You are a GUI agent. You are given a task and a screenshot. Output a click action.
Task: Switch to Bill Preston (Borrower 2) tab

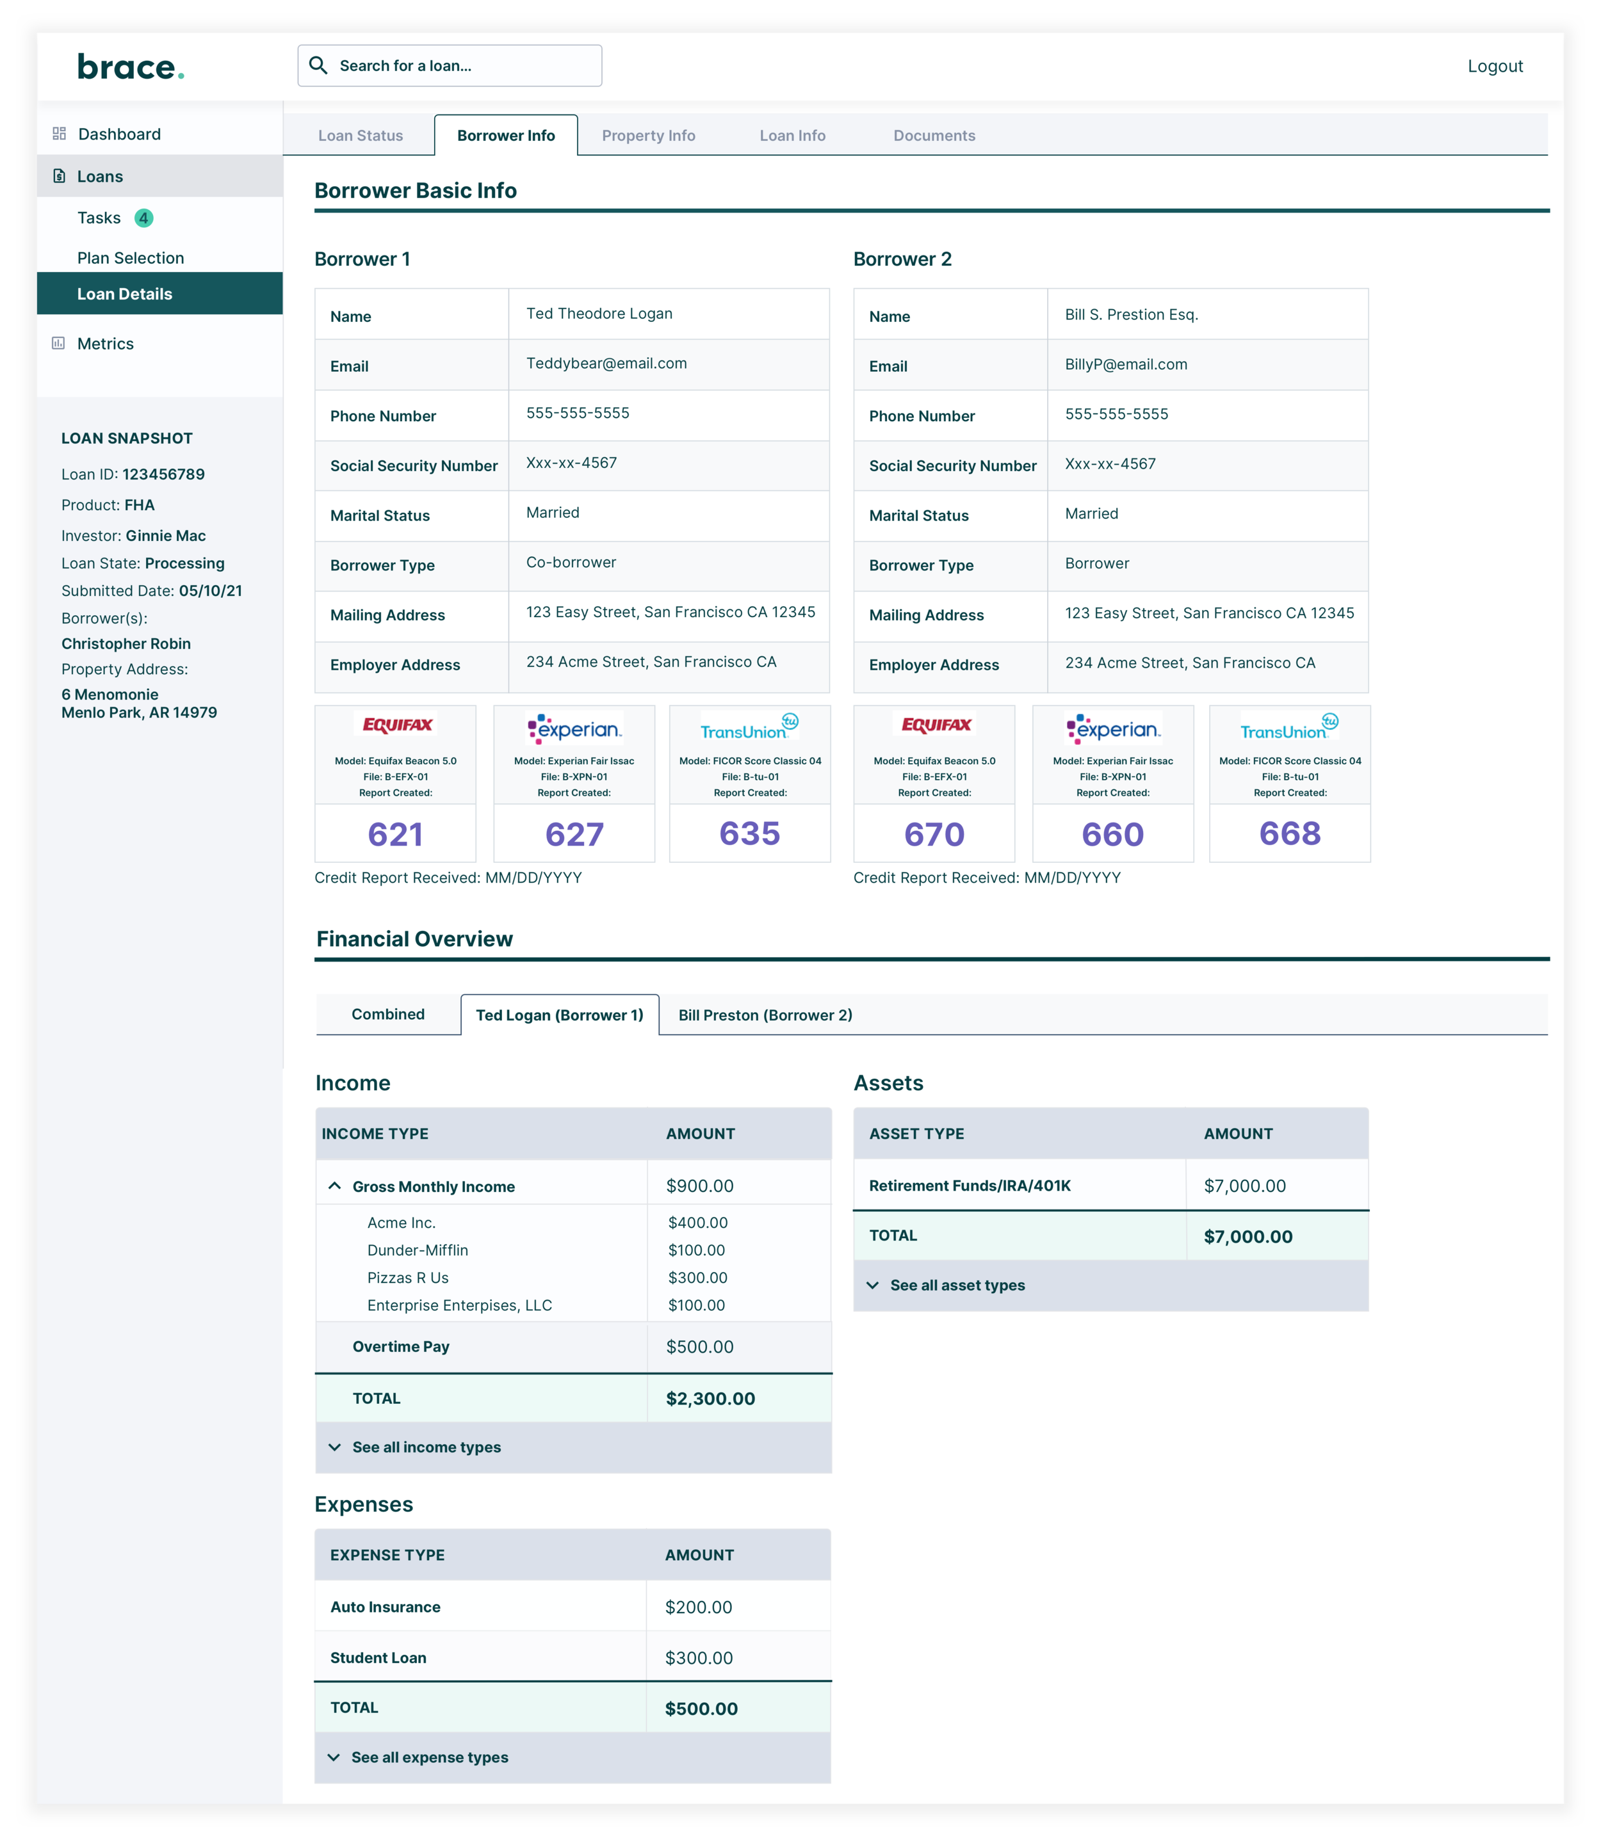coord(765,1015)
